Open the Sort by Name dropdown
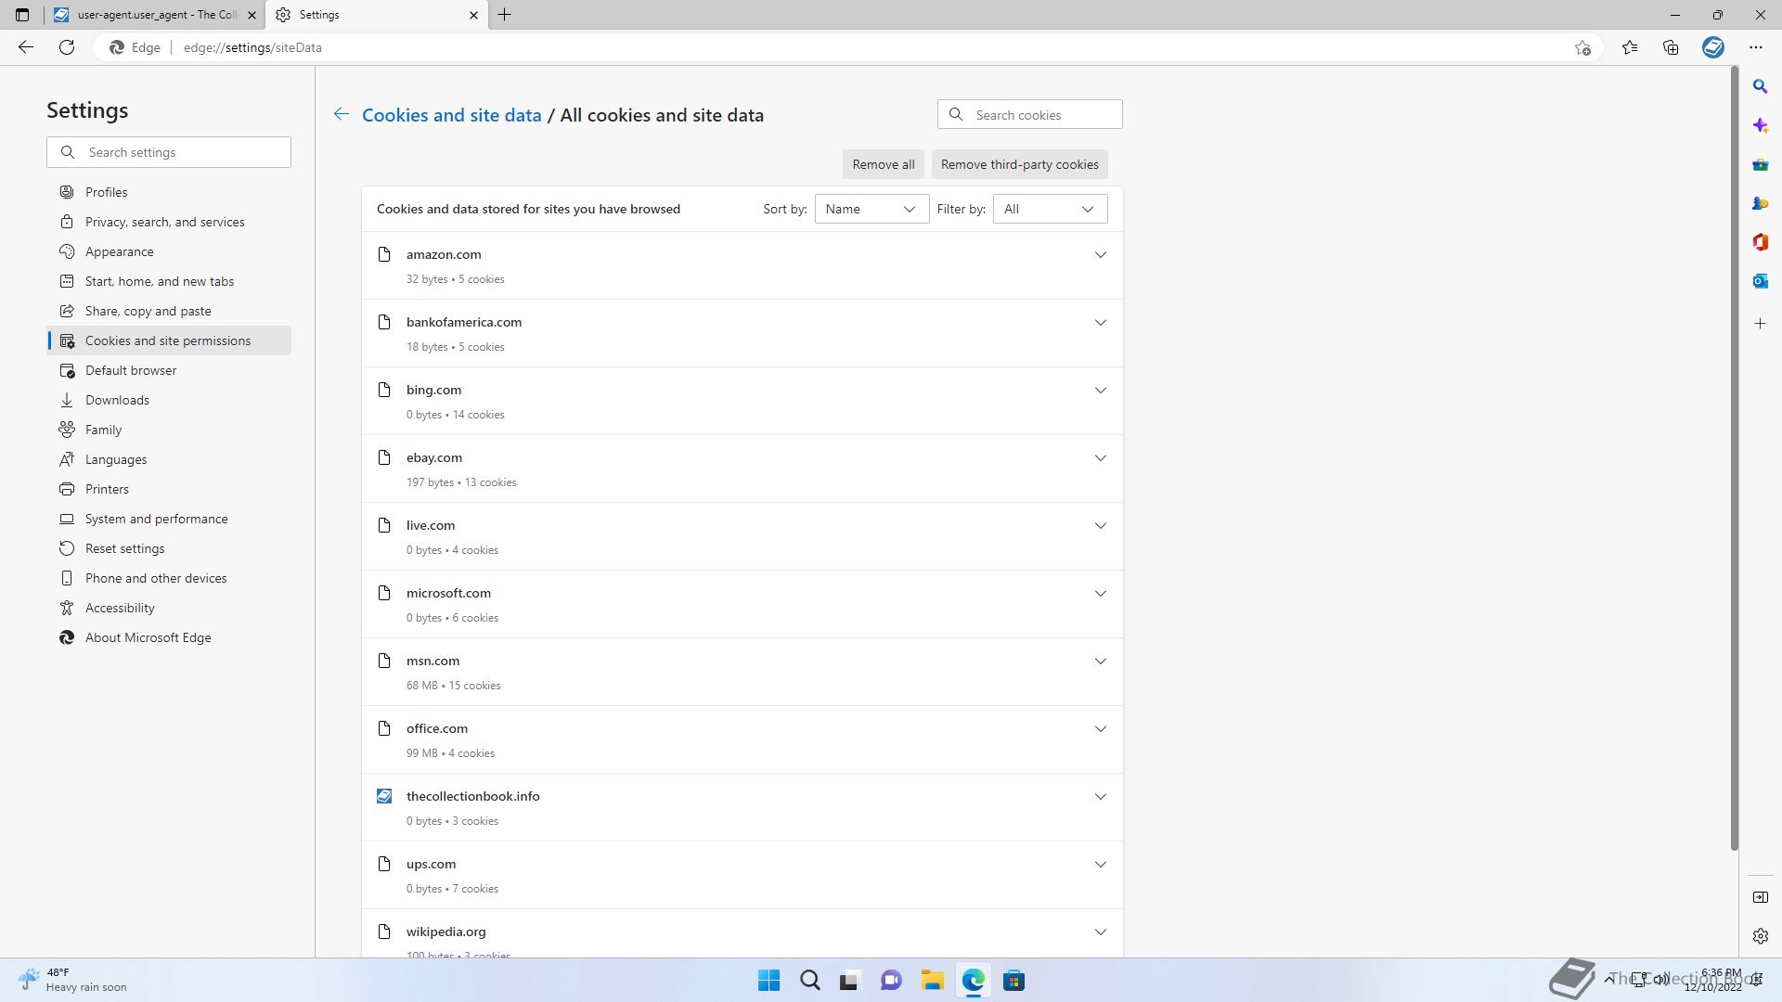 [x=872, y=209]
